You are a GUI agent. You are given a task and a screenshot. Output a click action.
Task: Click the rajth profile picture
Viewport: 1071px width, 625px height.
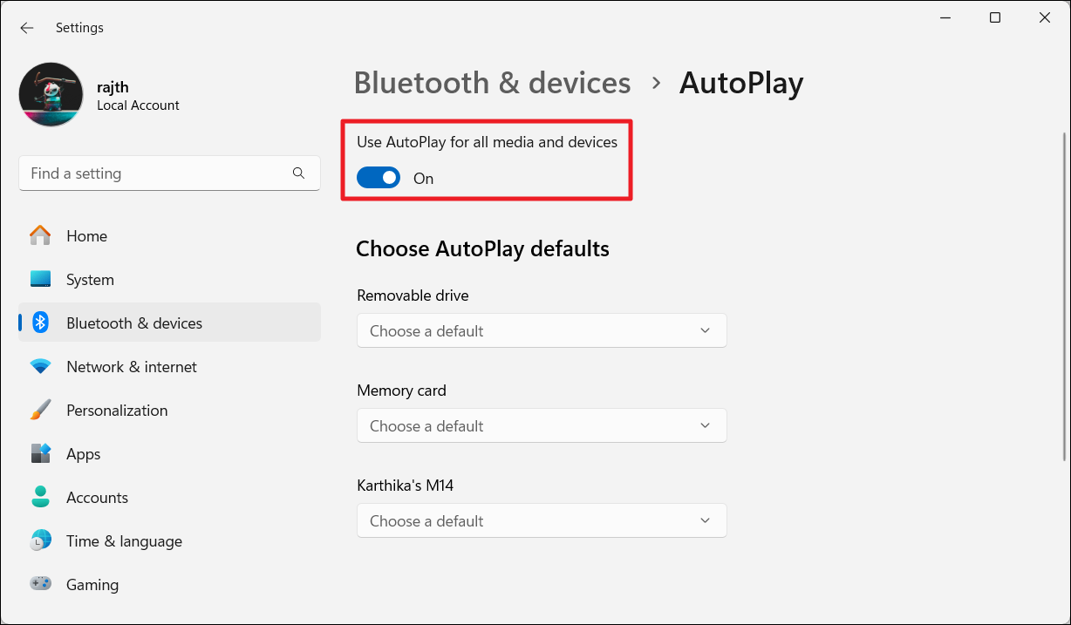click(x=51, y=95)
